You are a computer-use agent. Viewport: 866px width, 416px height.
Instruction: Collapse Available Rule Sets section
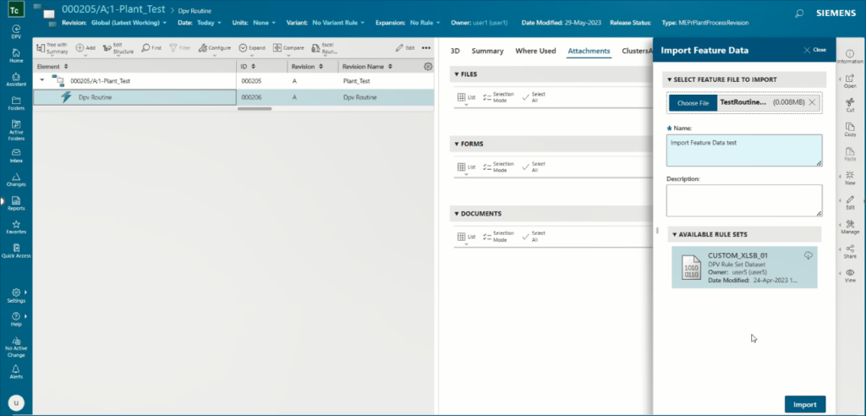675,234
